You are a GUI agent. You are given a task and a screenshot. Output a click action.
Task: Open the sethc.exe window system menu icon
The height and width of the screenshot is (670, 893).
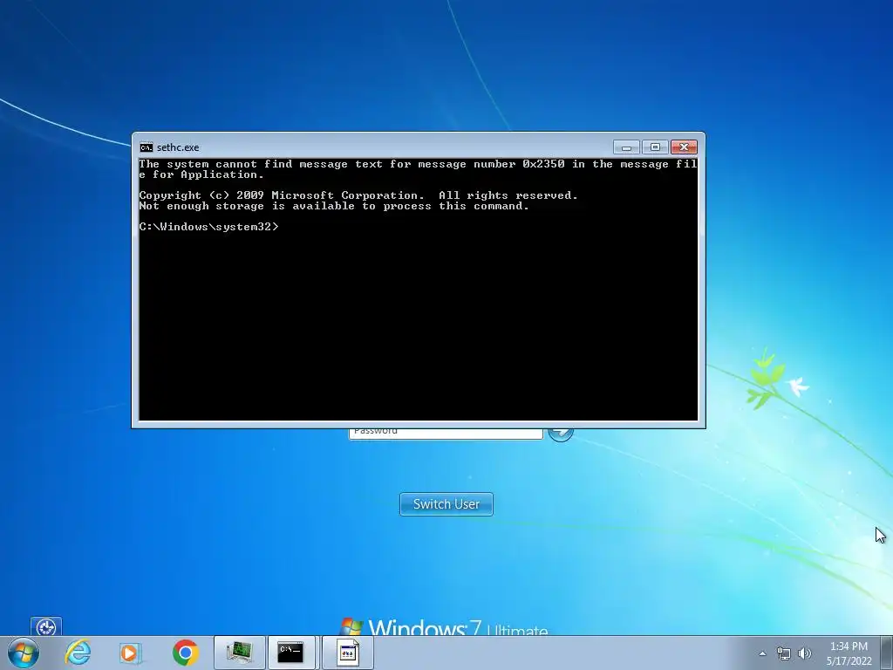[147, 147]
